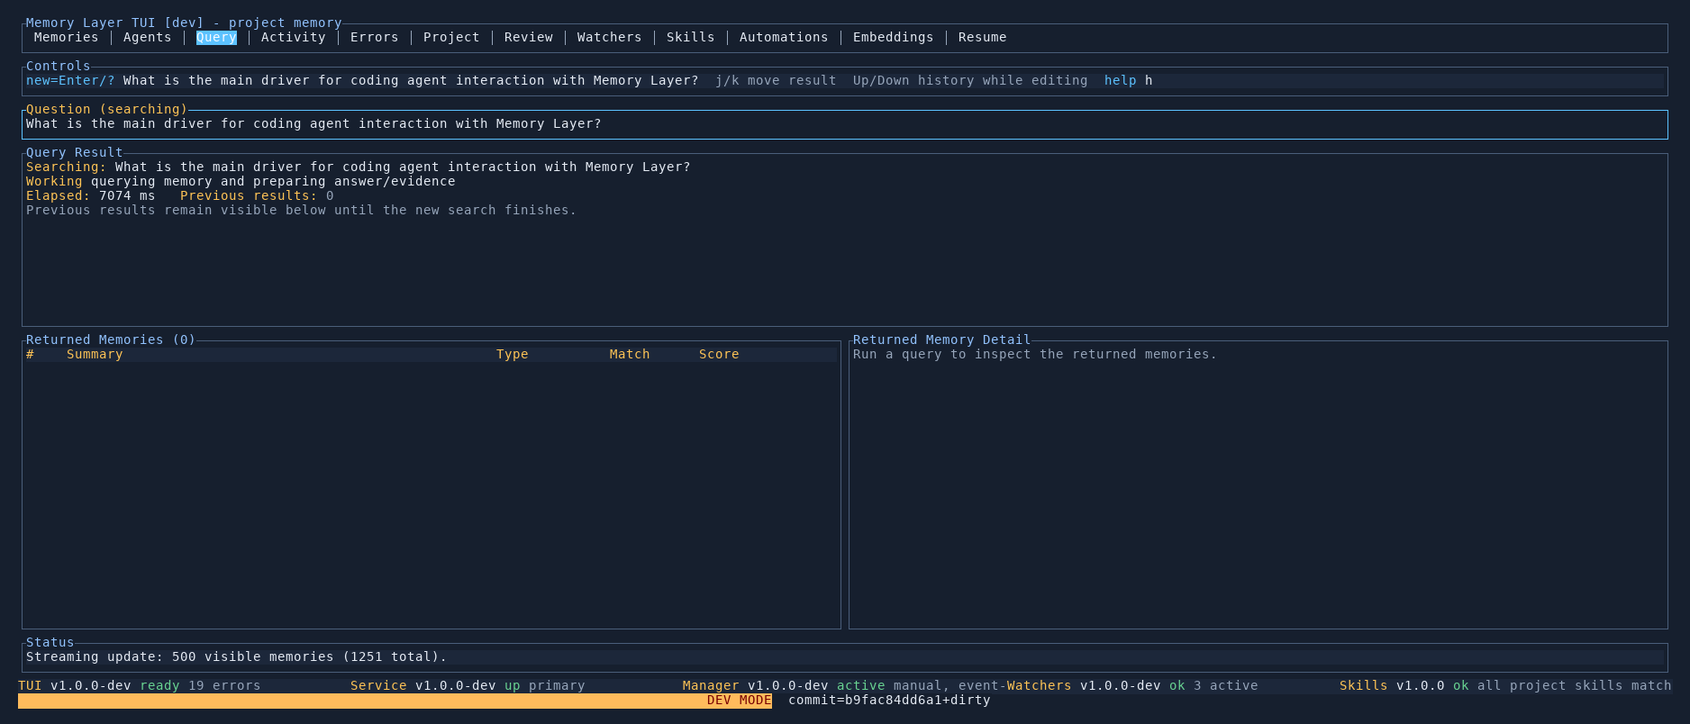Select the Match column header
This screenshot has height=724, width=1690.
(630, 354)
